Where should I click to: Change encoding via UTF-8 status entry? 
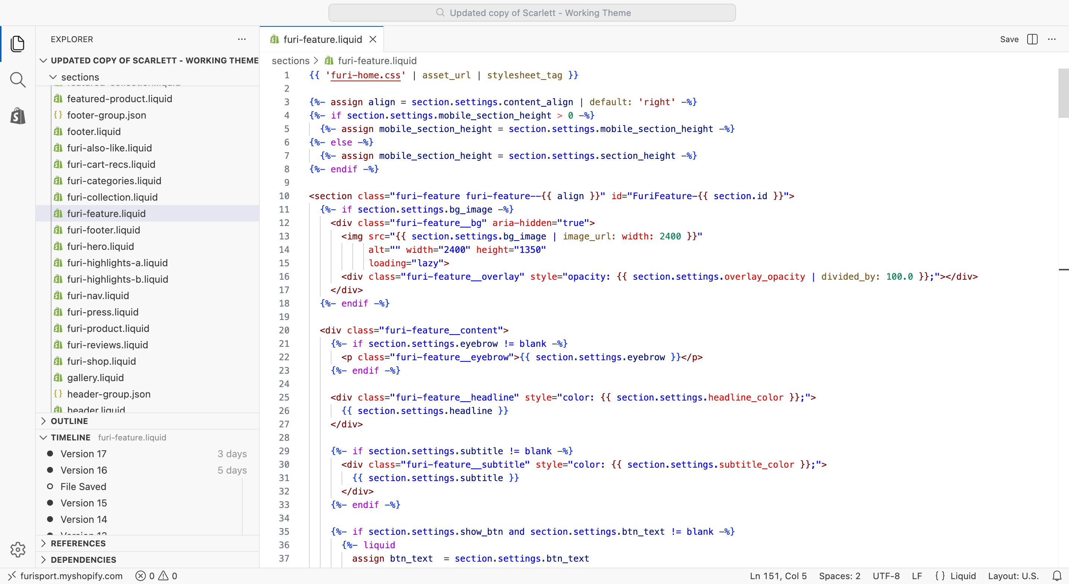coord(886,576)
